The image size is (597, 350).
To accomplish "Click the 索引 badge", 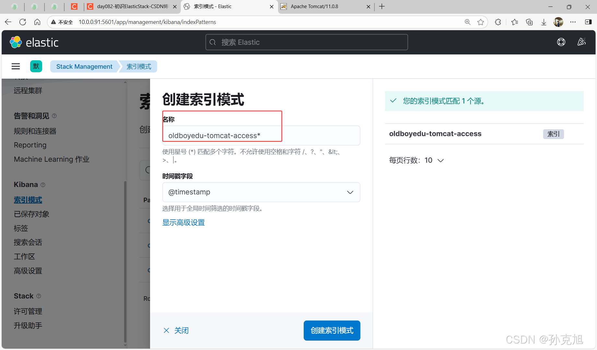I will click(x=553, y=134).
